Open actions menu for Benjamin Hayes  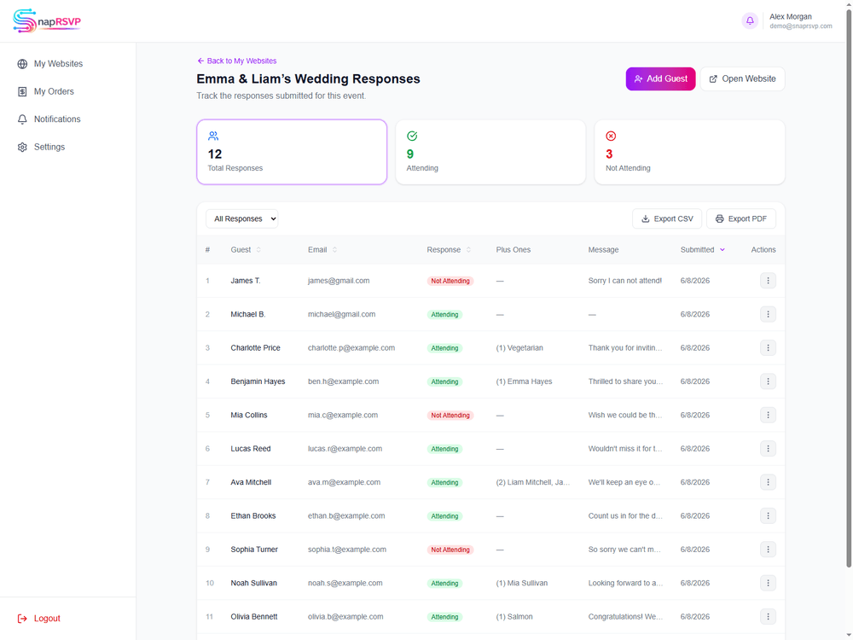pos(768,381)
